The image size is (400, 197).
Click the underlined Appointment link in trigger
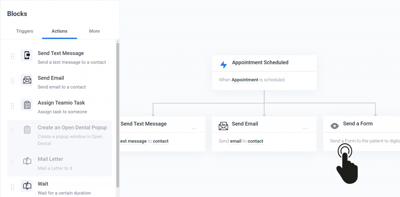click(245, 80)
